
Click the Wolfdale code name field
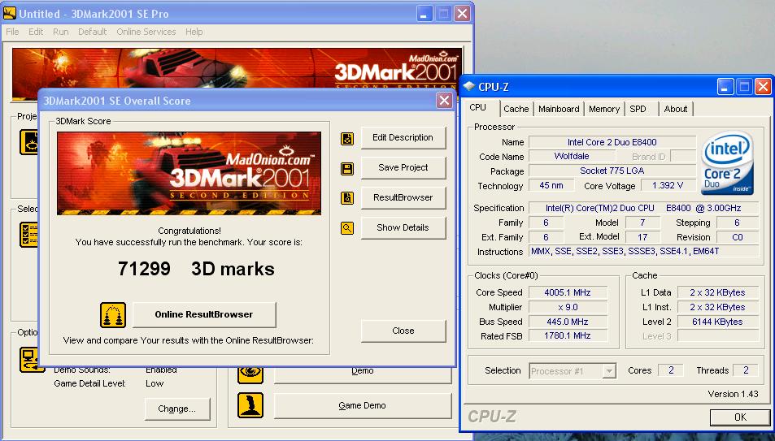(x=572, y=157)
